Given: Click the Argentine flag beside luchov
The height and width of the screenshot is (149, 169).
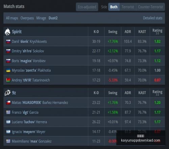Looking at the screenshot, I should (x=8, y=122).
